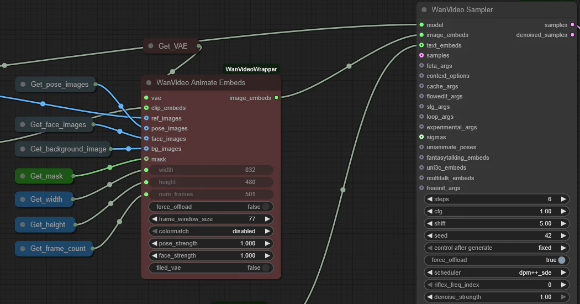This screenshot has width=580, height=304.
Task: Select the Get_frame_count node label
Action: click(x=58, y=249)
